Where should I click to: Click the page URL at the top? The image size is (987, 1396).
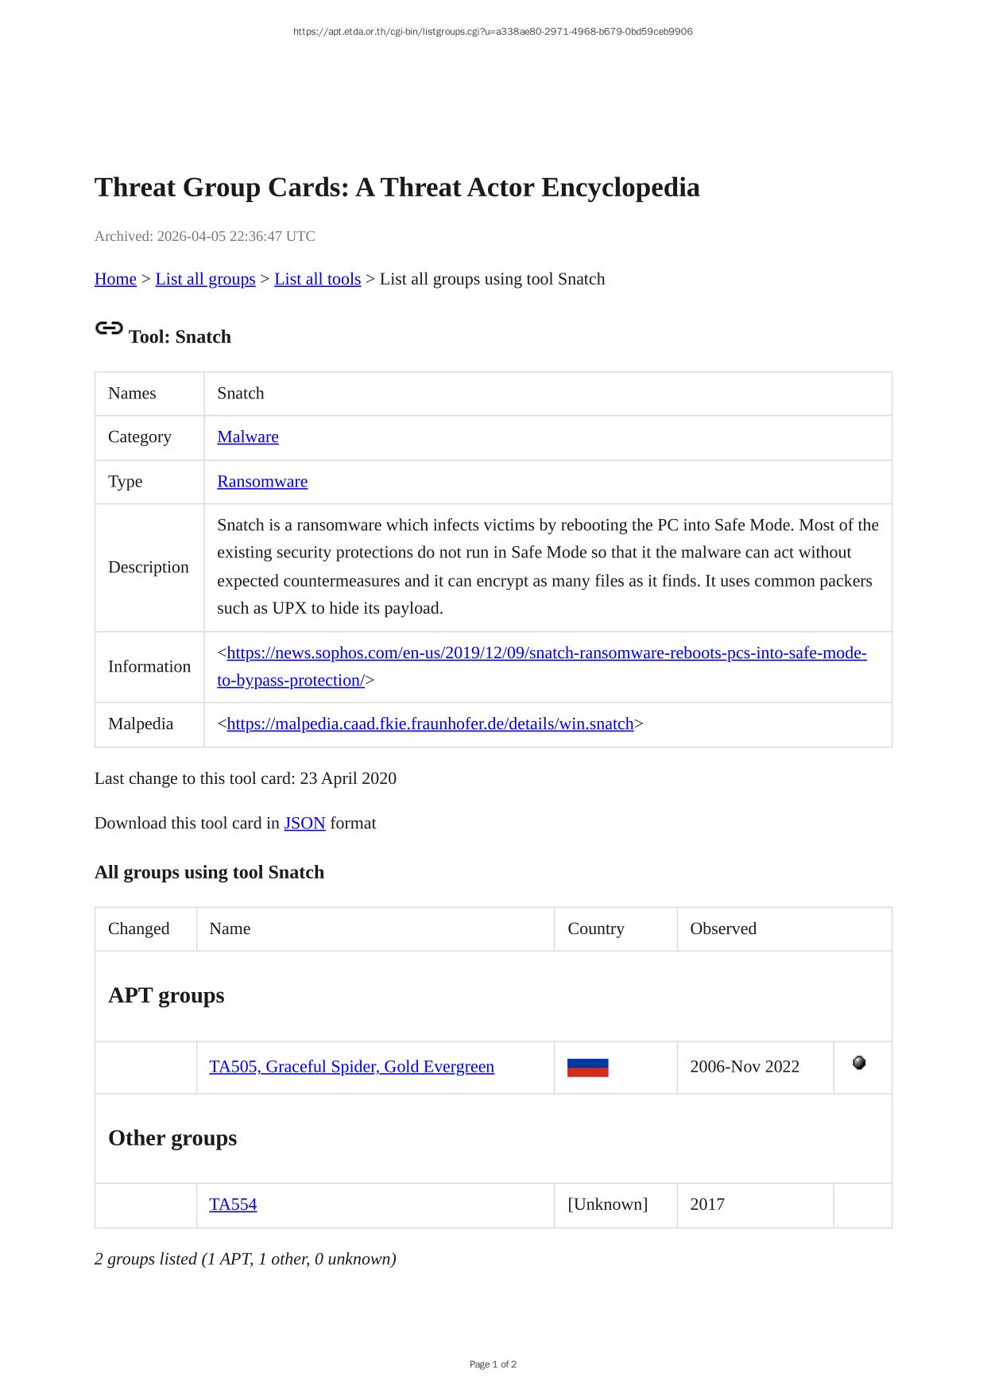point(493,32)
